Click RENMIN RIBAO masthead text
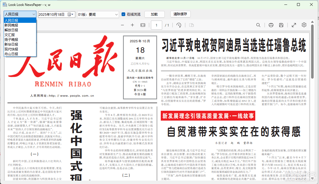 coord(63,84)
